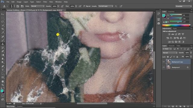Select the Hand tool
This screenshot has height=108, width=193.
(3, 81)
